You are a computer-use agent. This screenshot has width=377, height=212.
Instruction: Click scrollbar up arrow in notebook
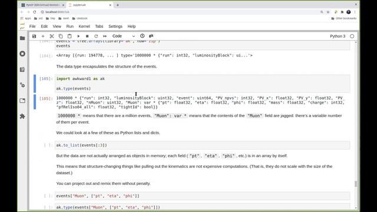coord(356,42)
